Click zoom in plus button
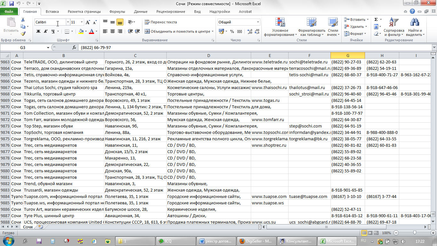This screenshot has width=437, height=246. [433, 233]
